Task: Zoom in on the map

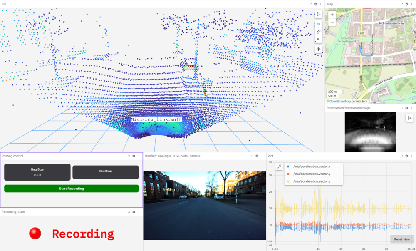Action: click(332, 15)
